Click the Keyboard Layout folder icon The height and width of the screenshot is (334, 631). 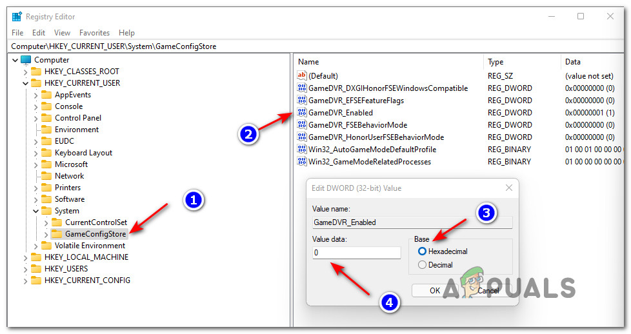(46, 153)
